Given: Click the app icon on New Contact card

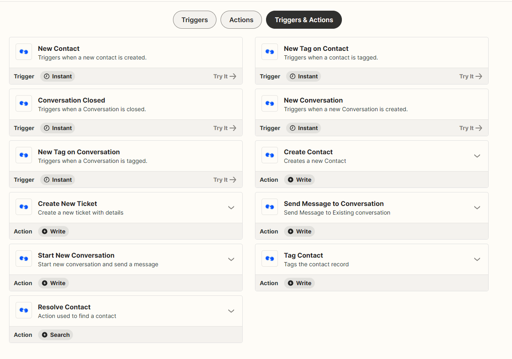Looking at the screenshot, I should (x=24, y=52).
